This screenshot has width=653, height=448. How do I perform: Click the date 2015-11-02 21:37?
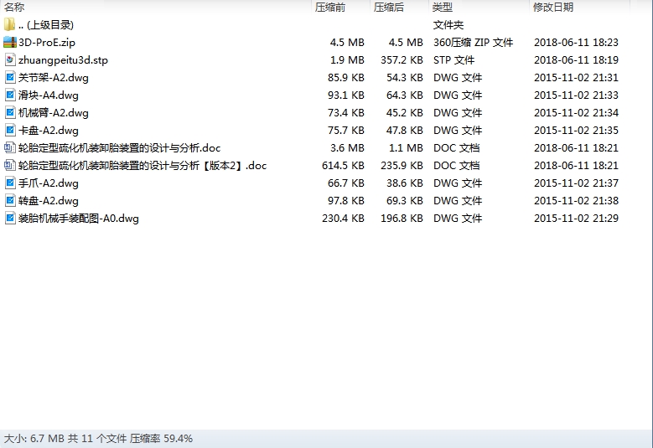click(x=576, y=183)
